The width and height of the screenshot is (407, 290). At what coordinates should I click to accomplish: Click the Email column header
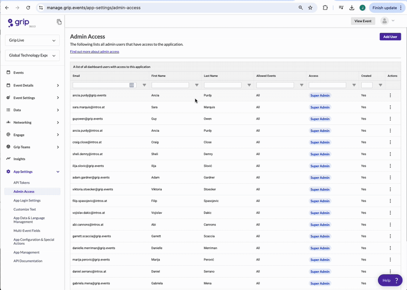tap(76, 76)
